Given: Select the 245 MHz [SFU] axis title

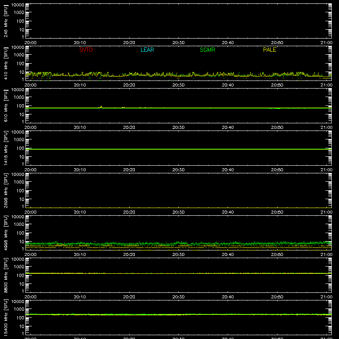Looking at the screenshot, I should coord(6,21).
